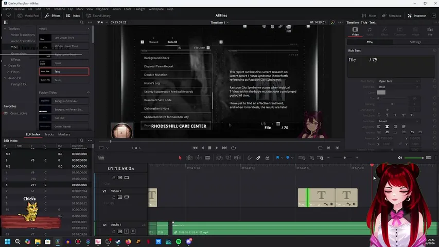Search the Effects library

81,22
